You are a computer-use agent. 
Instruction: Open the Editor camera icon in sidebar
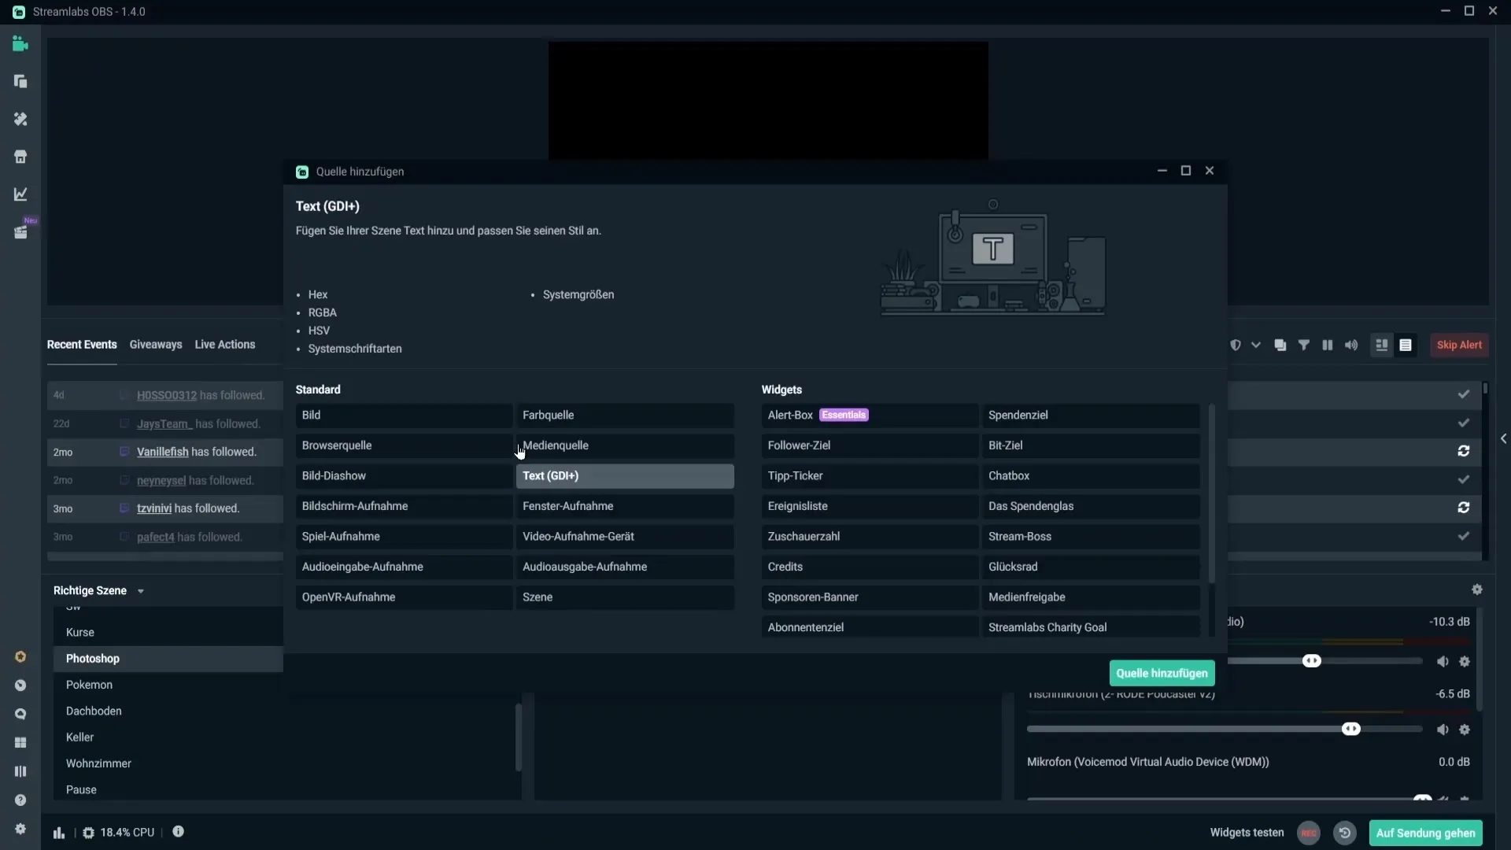pyautogui.click(x=20, y=44)
